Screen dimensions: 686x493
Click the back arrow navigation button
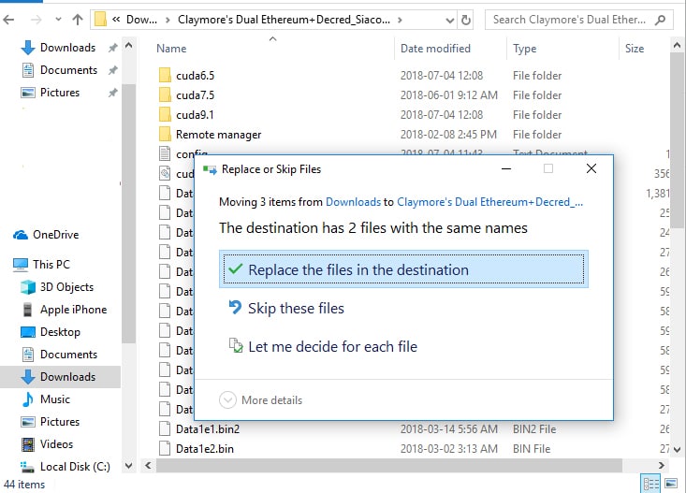[10, 19]
